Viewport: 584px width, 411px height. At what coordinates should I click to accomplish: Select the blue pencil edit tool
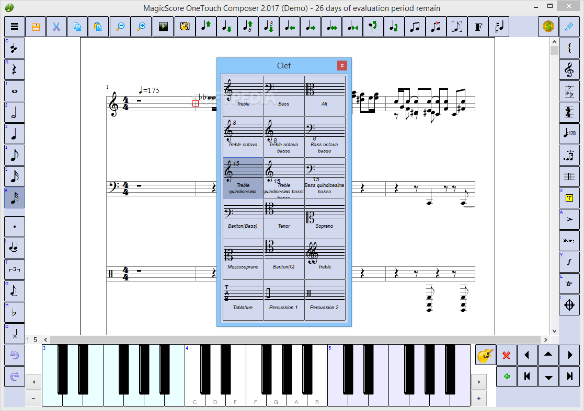pyautogui.click(x=569, y=27)
